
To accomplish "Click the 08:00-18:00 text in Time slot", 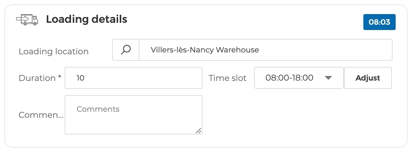I will coord(289,78).
